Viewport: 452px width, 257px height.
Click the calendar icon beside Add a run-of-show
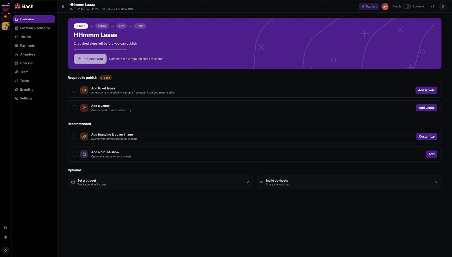[84, 154]
